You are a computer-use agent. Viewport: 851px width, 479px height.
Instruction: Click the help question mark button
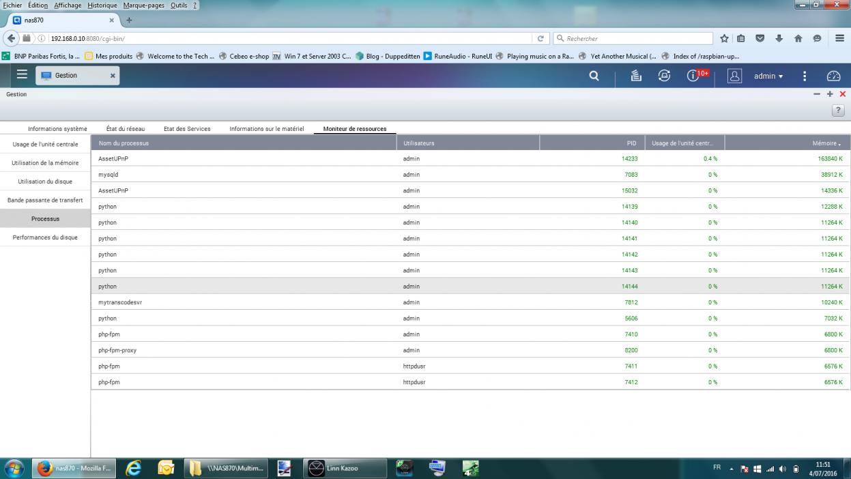click(x=839, y=111)
